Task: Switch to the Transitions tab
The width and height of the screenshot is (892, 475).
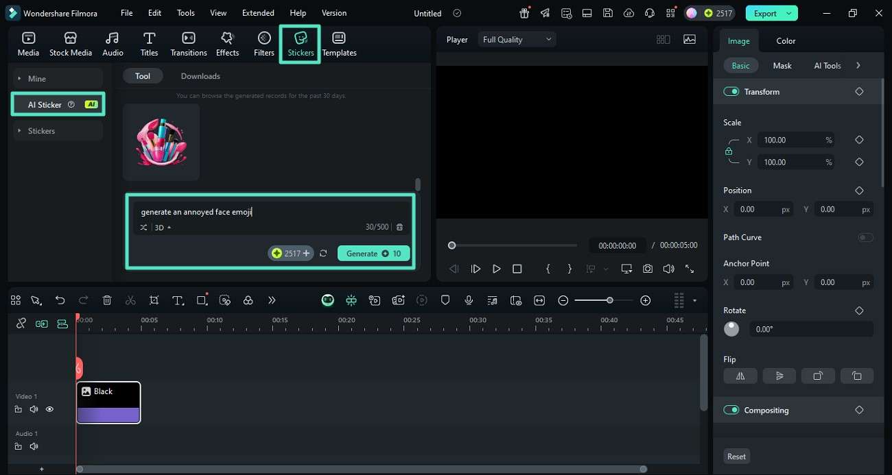Action: [189, 44]
